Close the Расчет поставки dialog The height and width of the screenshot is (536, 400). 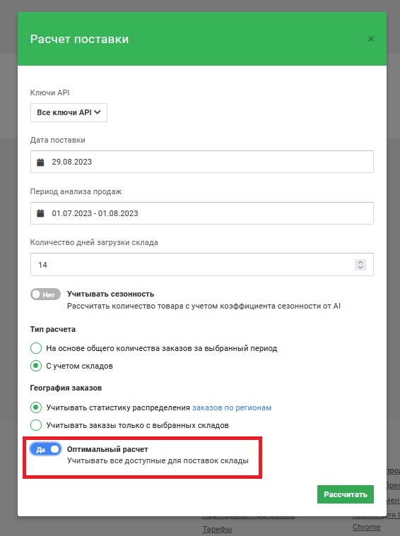point(370,39)
